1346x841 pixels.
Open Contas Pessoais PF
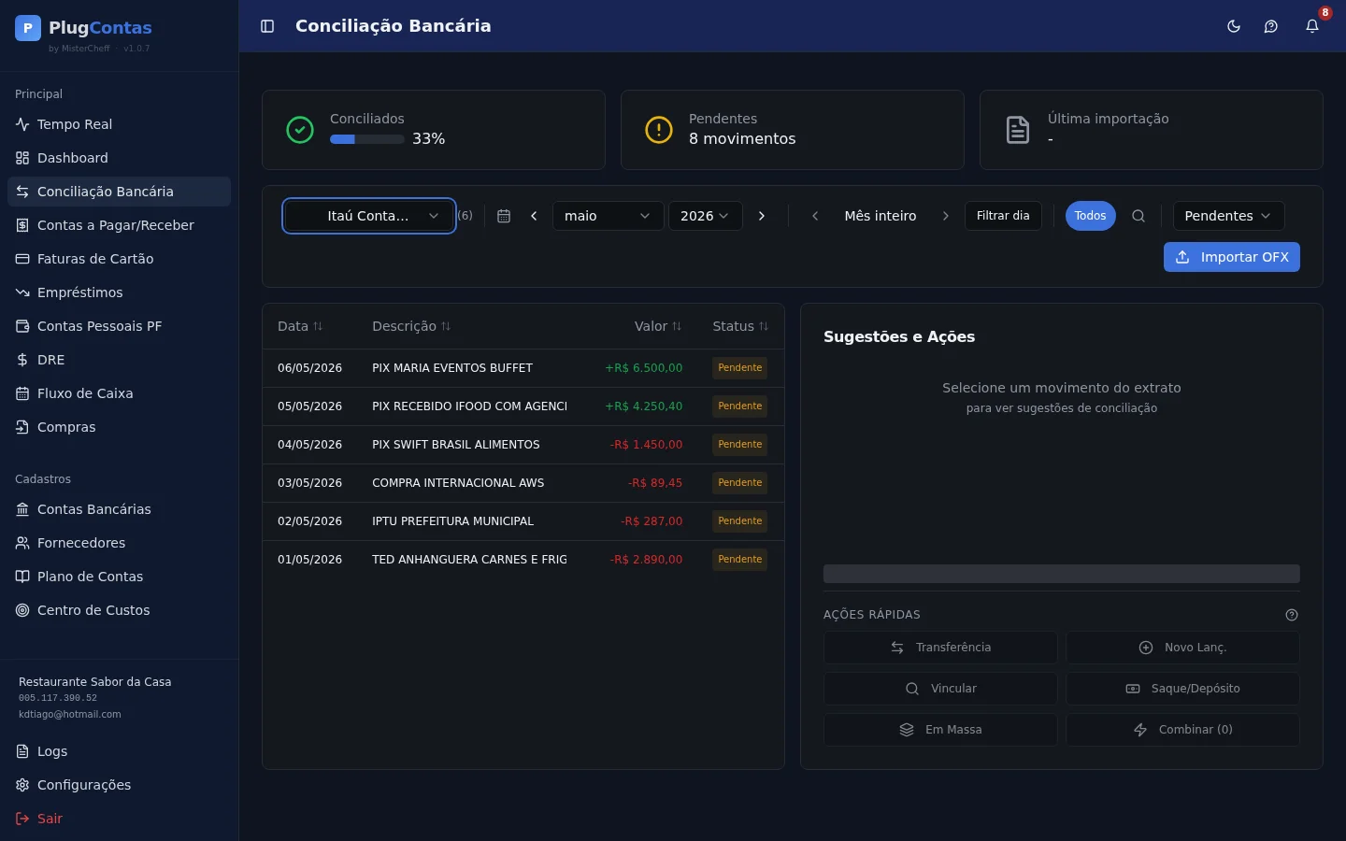[119, 326]
